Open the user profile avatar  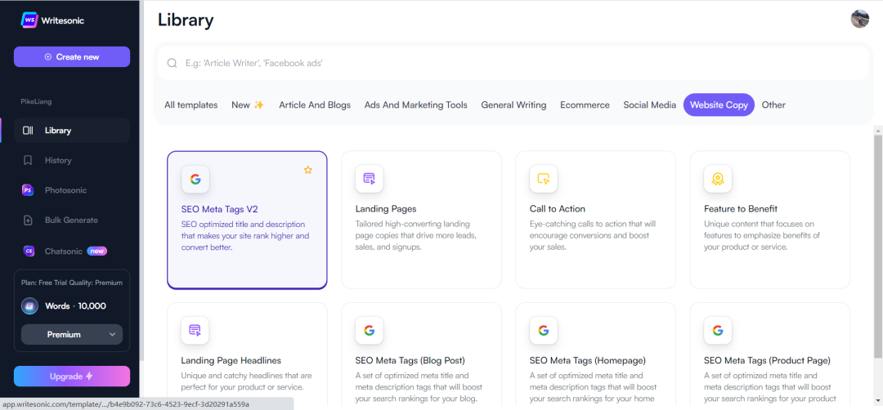[x=859, y=19]
